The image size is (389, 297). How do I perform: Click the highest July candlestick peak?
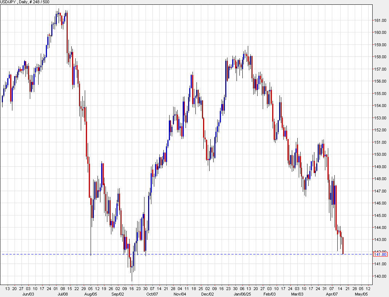[58, 11]
